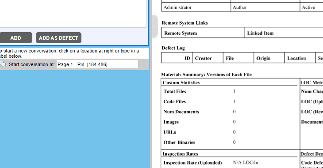Image resolution: width=323 pixels, height=168 pixels.
Task: Click the Start conversation at label
Action: pyautogui.click(x=32, y=64)
